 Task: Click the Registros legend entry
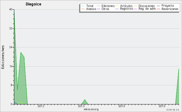pyautogui.click(x=124, y=9)
